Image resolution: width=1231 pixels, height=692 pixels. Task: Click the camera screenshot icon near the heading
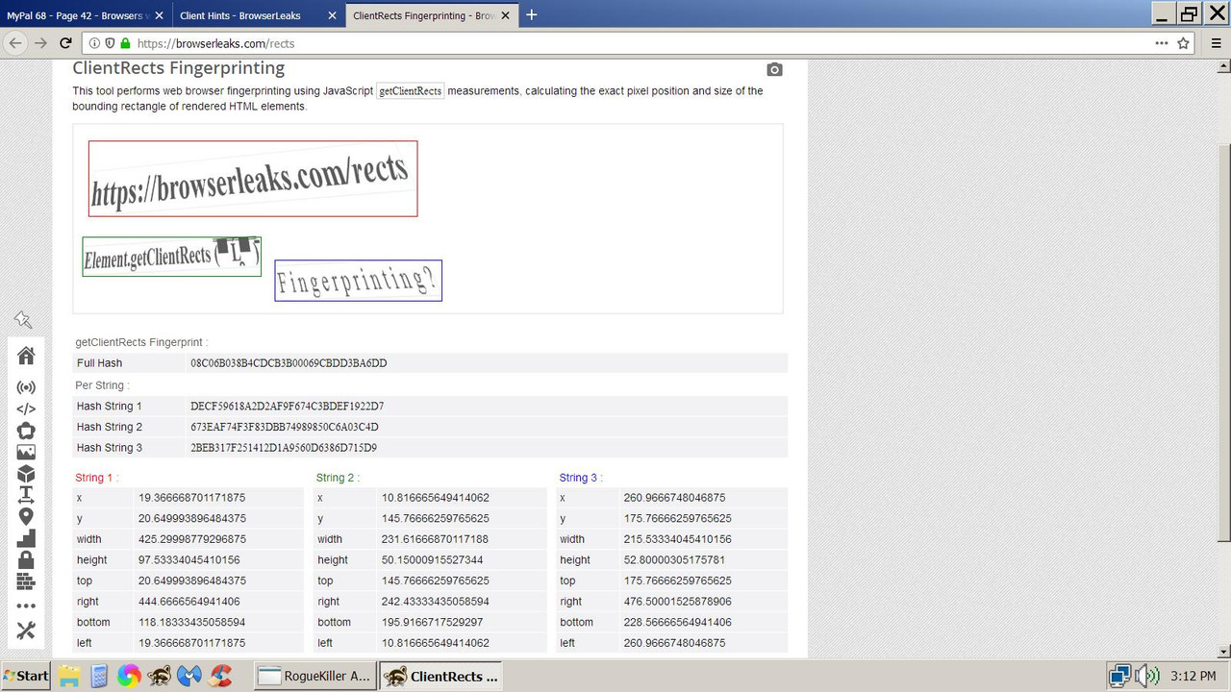tap(774, 69)
